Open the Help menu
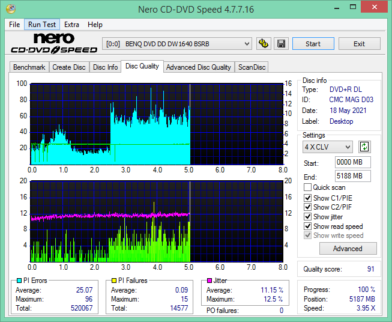 [95, 25]
